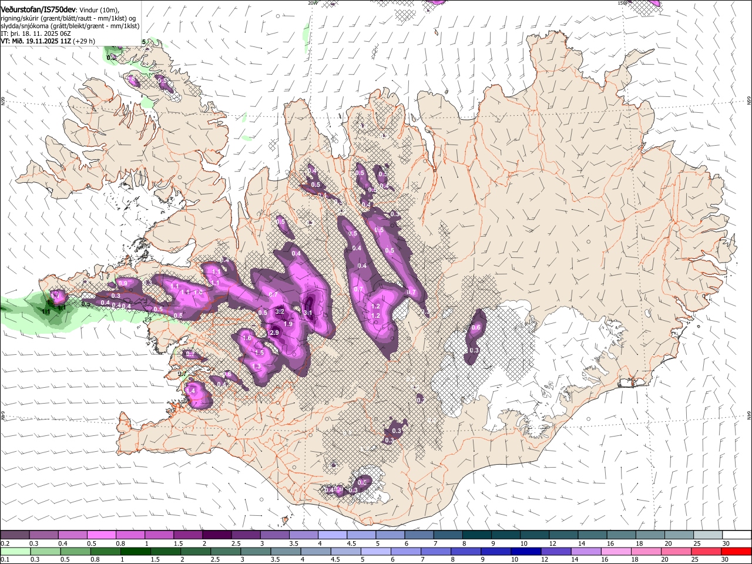Select the '3.2' snowfall value label
Screen dimensions: 752x564
pos(280,311)
